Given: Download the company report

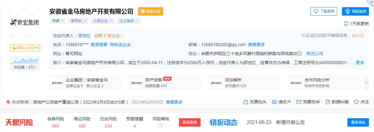Looking at the screenshot, I should click(324, 11).
